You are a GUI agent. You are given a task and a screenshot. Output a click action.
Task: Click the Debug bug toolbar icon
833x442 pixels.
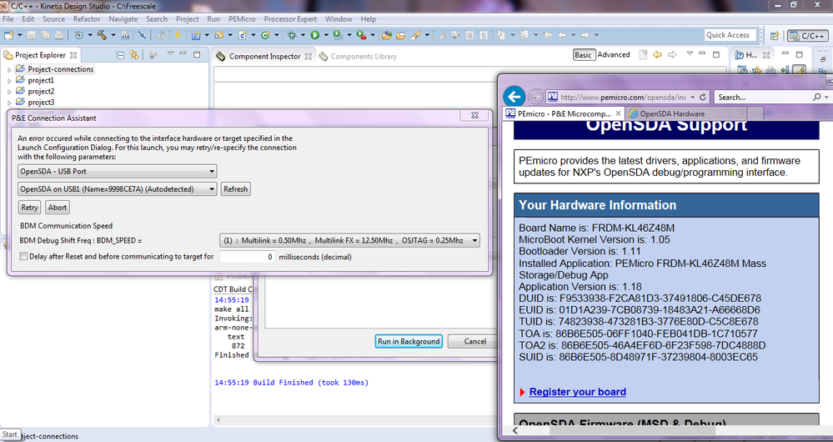coord(292,35)
